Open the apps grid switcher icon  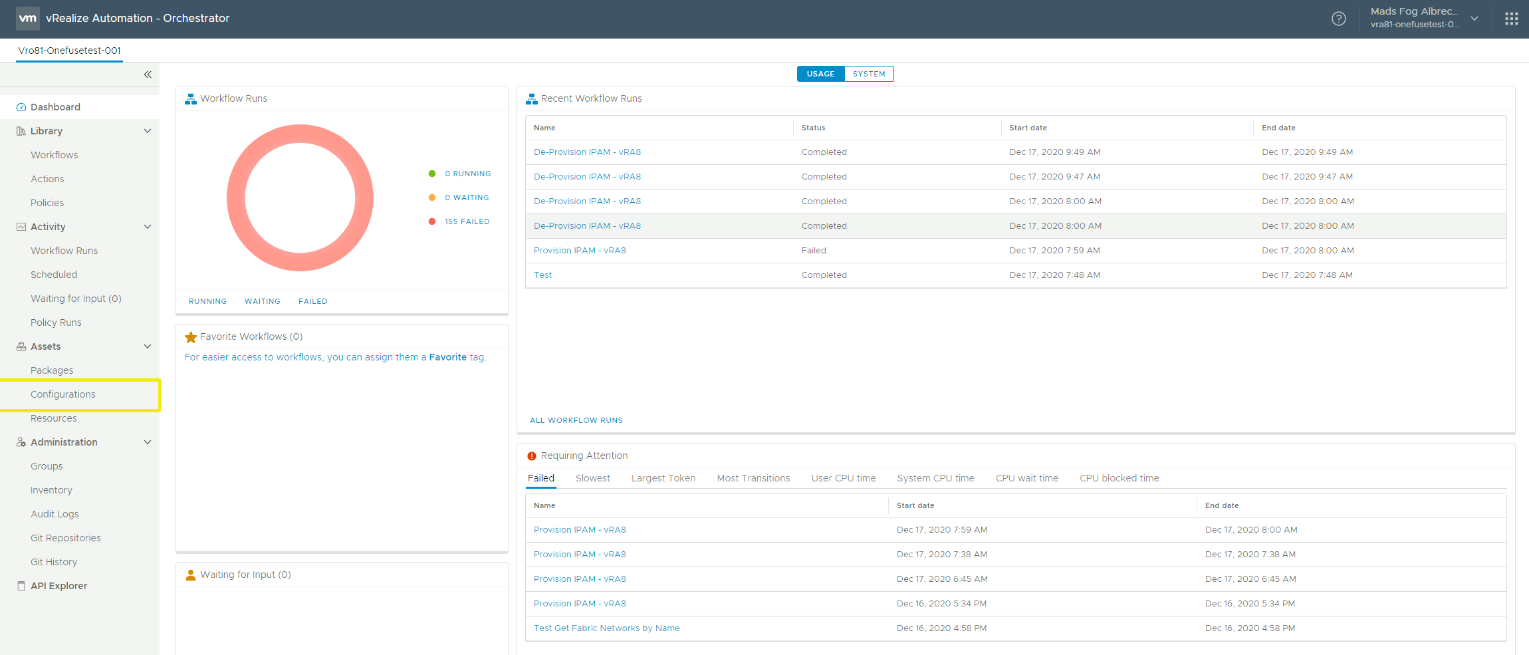[x=1511, y=19]
